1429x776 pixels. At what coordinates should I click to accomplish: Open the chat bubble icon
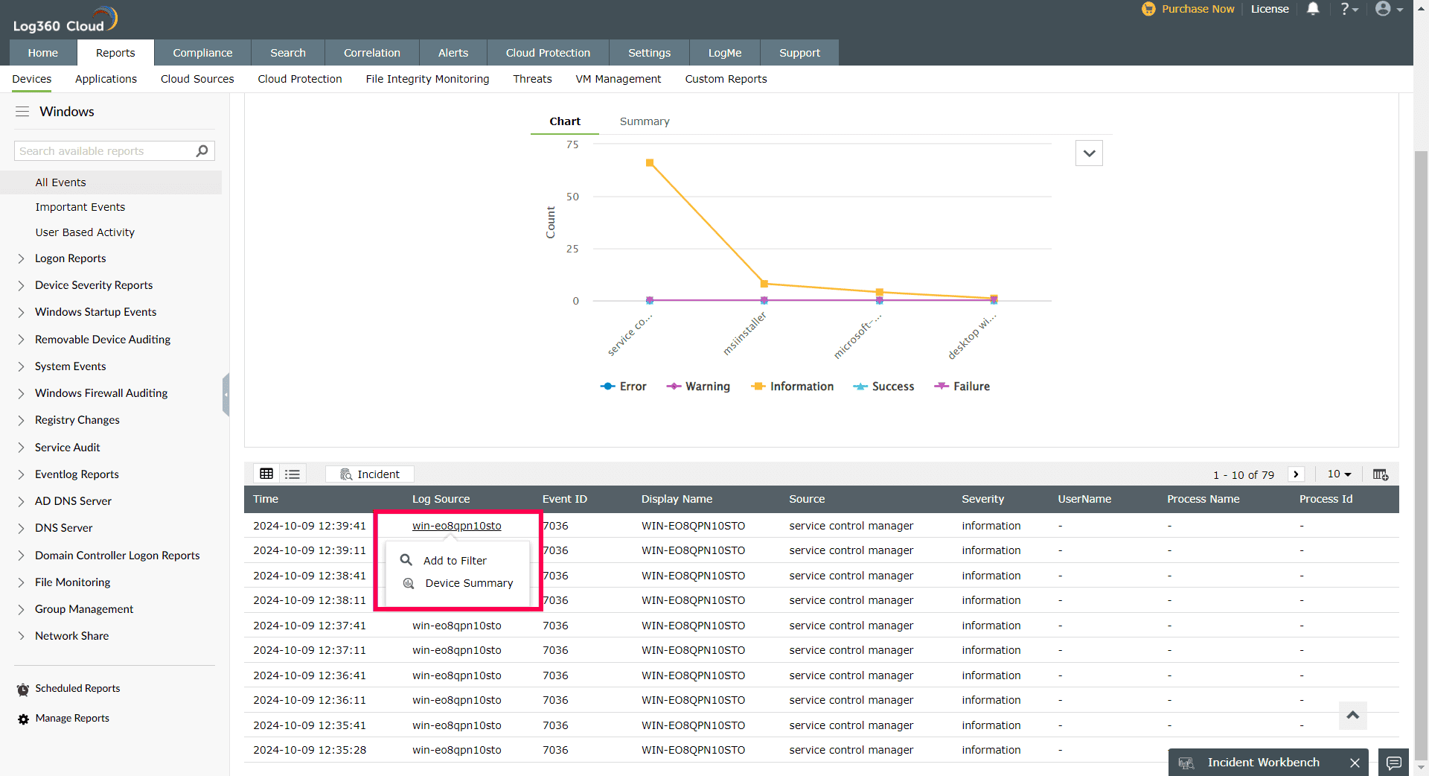tap(1393, 763)
